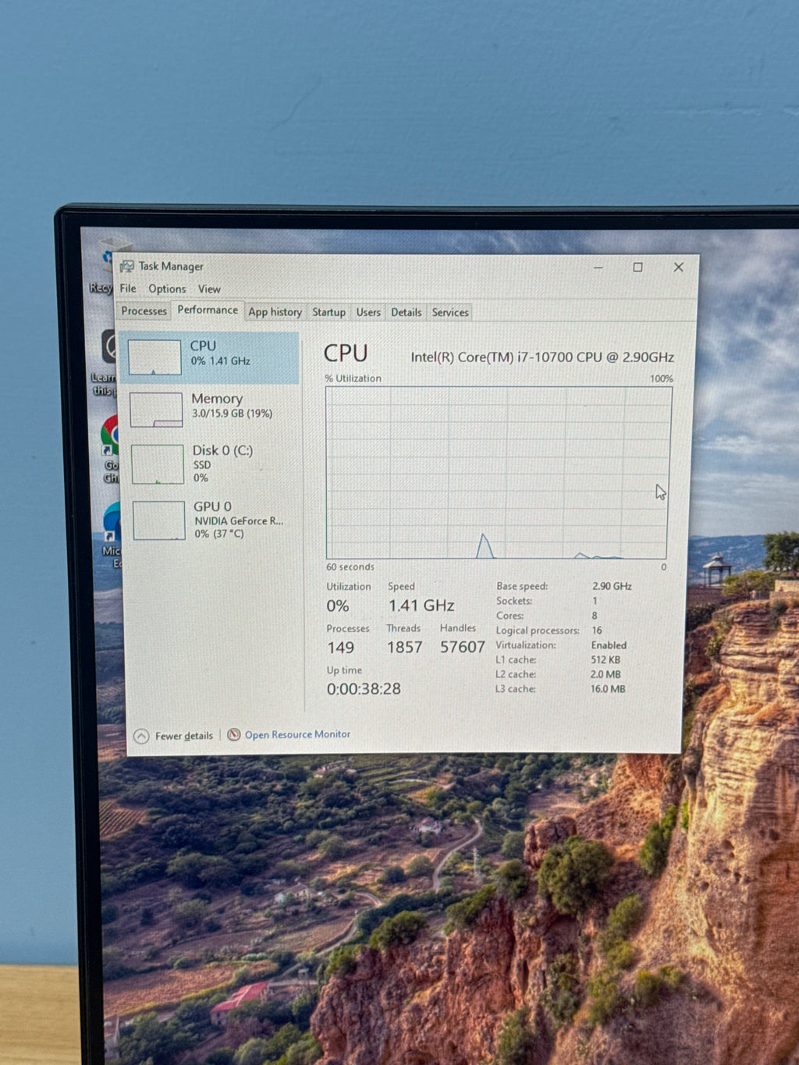Maximize the Task Manager window
This screenshot has height=1065, width=799.
[637, 267]
